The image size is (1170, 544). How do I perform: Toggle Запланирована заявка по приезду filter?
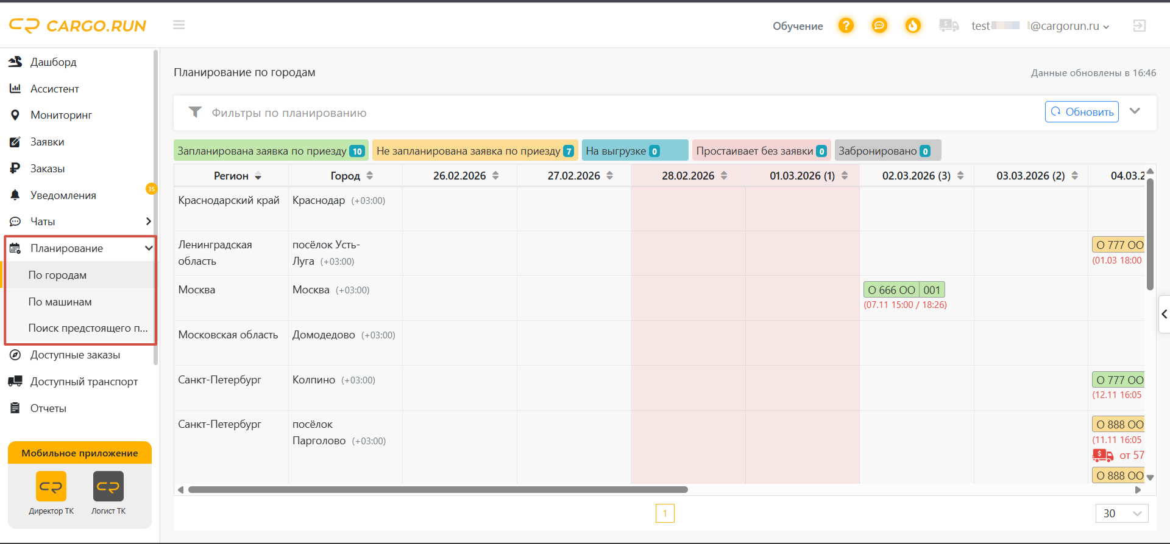coord(271,150)
